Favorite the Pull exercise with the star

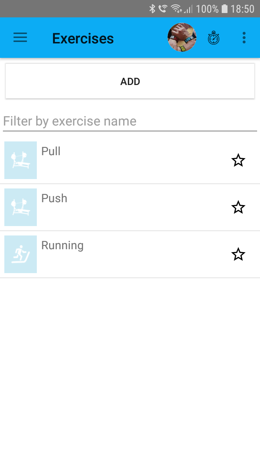click(x=238, y=160)
